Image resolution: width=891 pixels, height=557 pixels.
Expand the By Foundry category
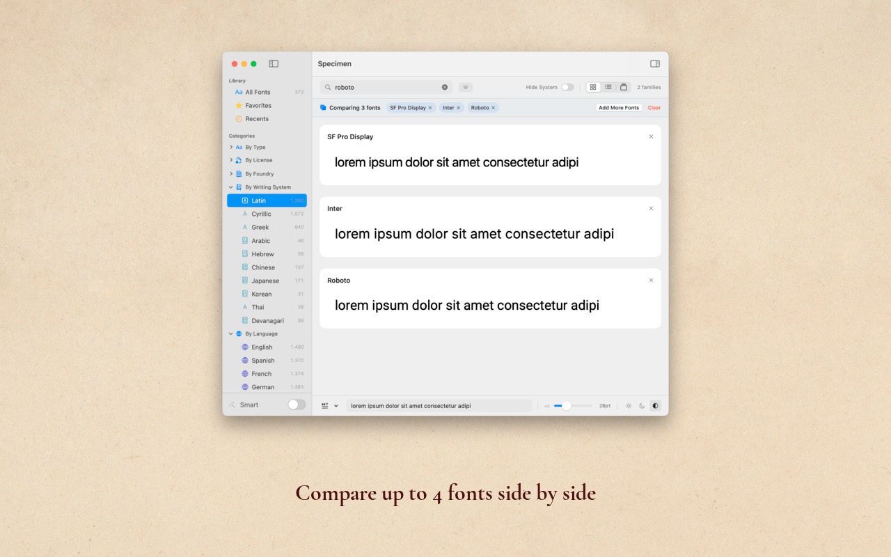(x=231, y=173)
